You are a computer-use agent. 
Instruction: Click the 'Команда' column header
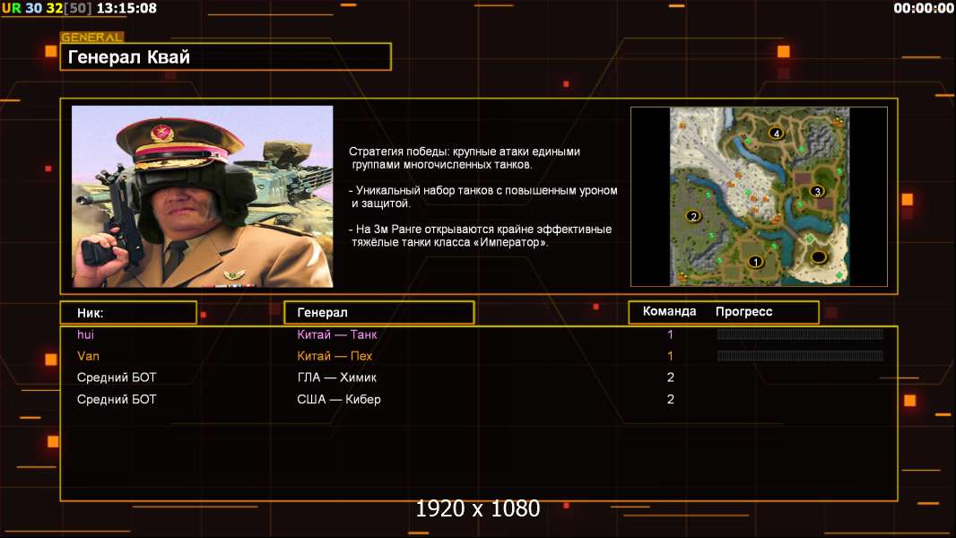[669, 311]
